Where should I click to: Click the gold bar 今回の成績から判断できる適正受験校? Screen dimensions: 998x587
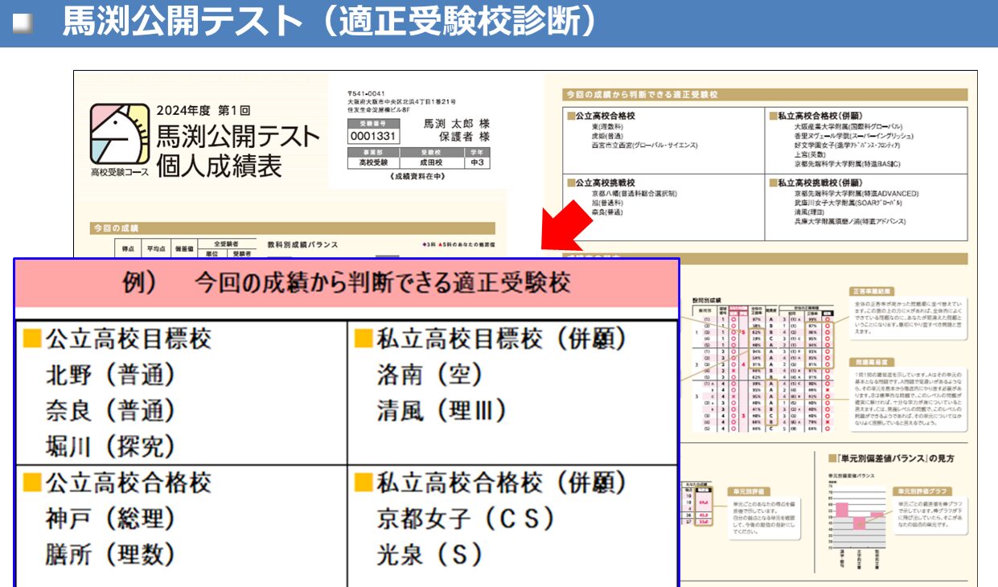[x=765, y=94]
